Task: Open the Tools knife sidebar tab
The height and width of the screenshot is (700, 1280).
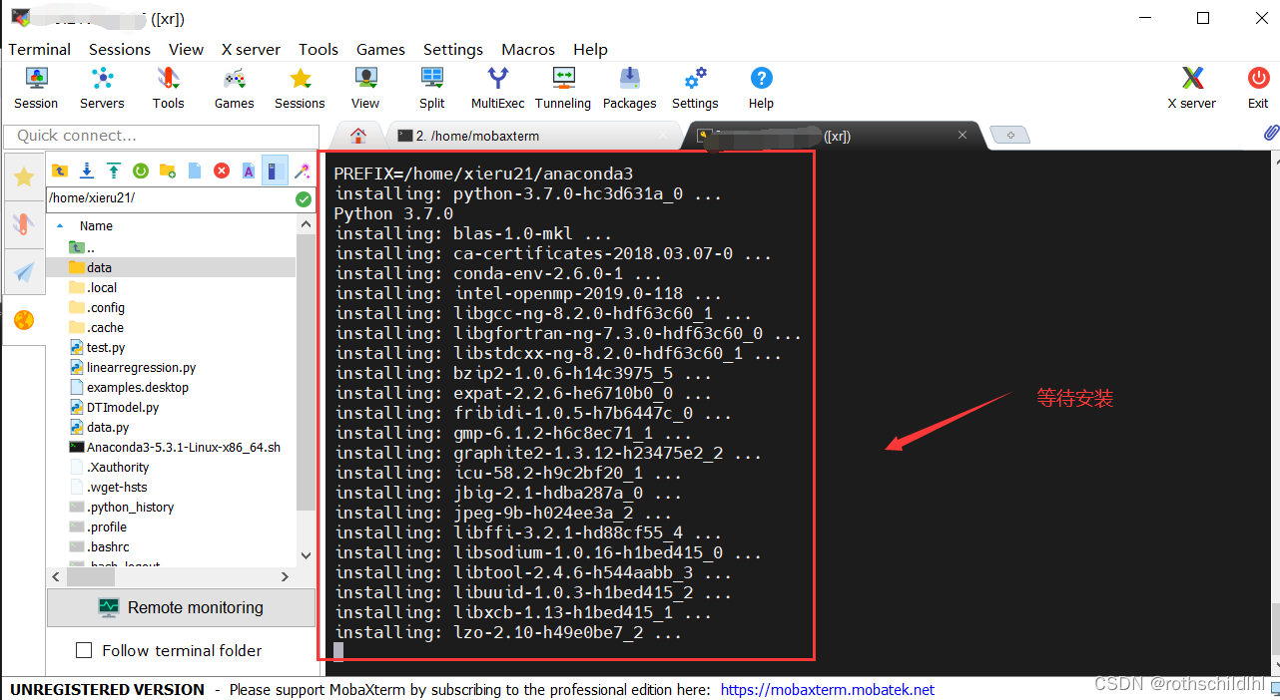Action: [24, 224]
